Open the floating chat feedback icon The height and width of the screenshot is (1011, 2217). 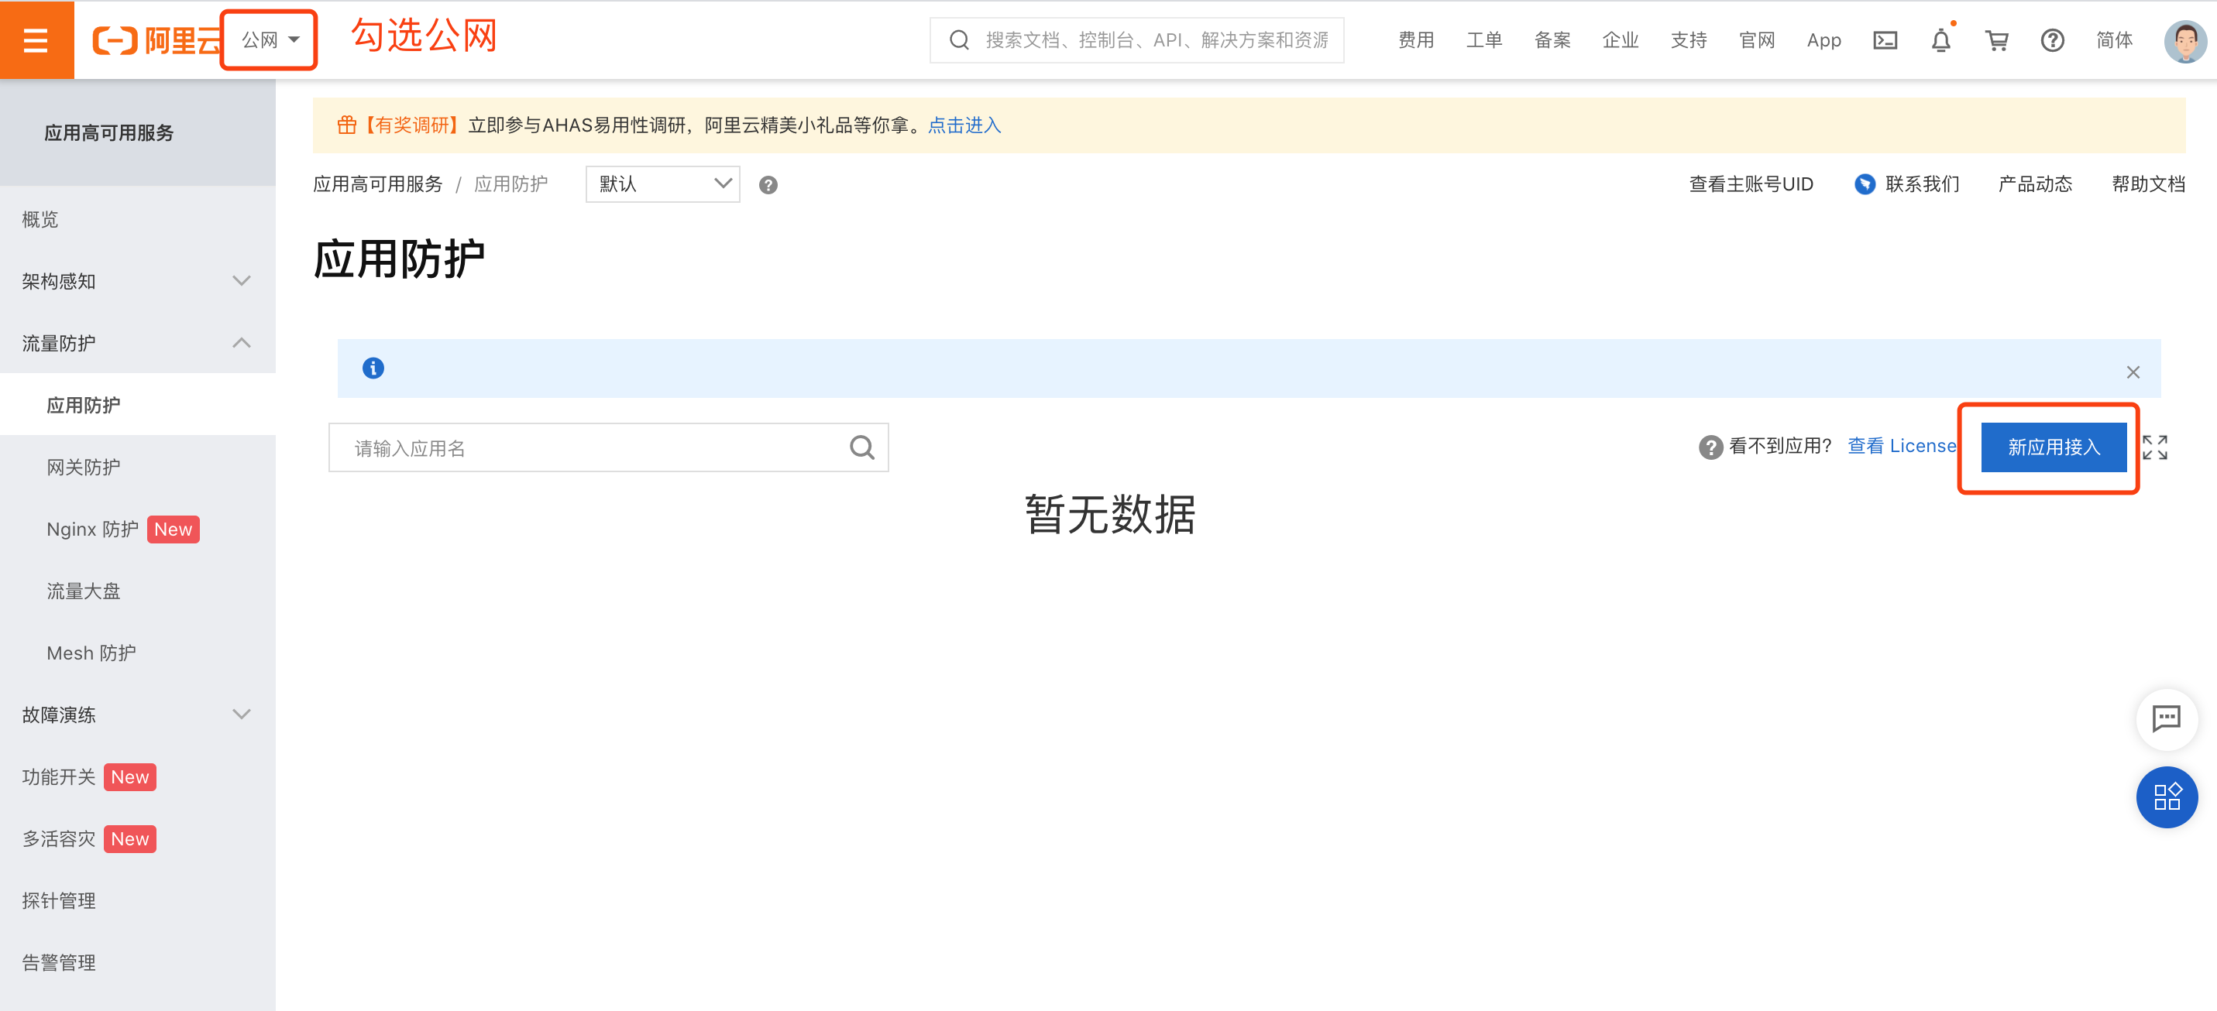pyautogui.click(x=2166, y=718)
